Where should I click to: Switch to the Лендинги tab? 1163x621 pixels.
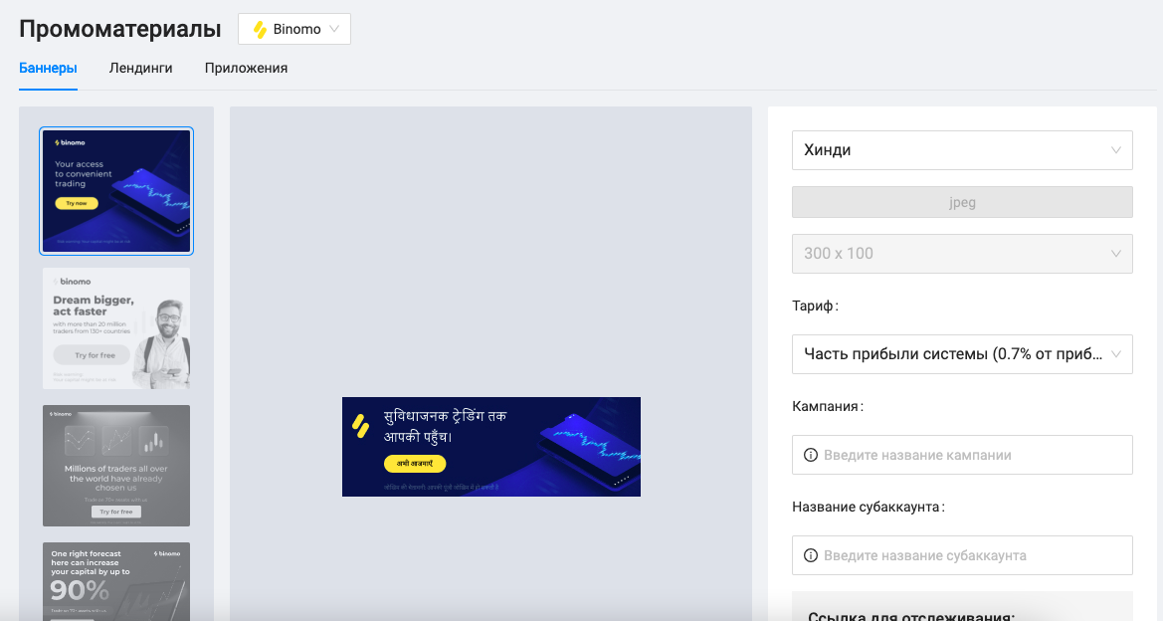coord(141,69)
